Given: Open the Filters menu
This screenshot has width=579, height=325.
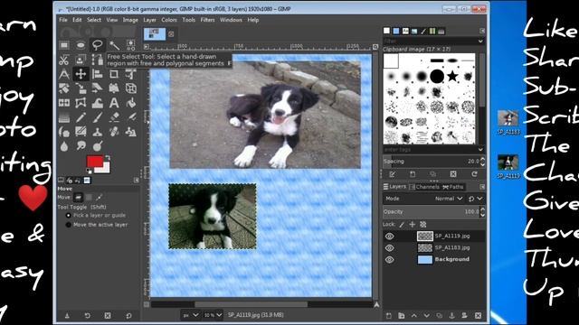Looking at the screenshot, I should (x=207, y=20).
